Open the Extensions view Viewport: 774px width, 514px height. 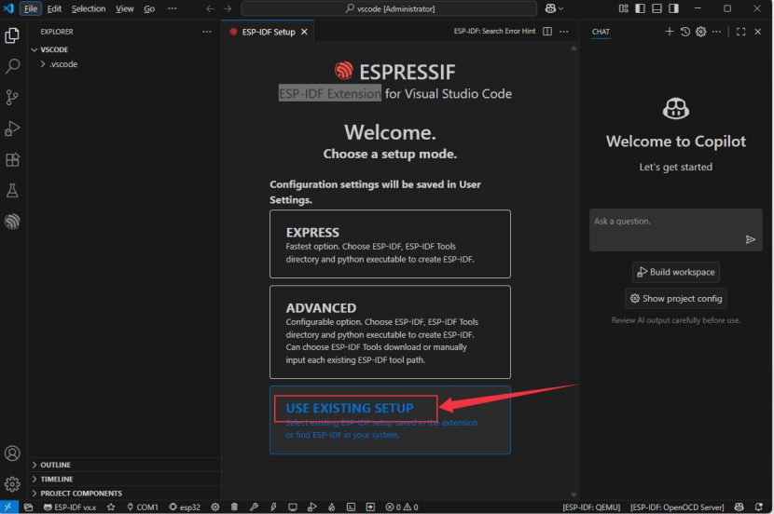pyautogui.click(x=12, y=159)
